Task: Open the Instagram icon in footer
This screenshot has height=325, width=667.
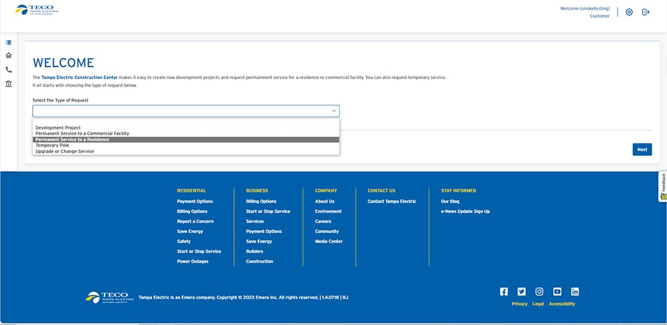Action: click(539, 292)
